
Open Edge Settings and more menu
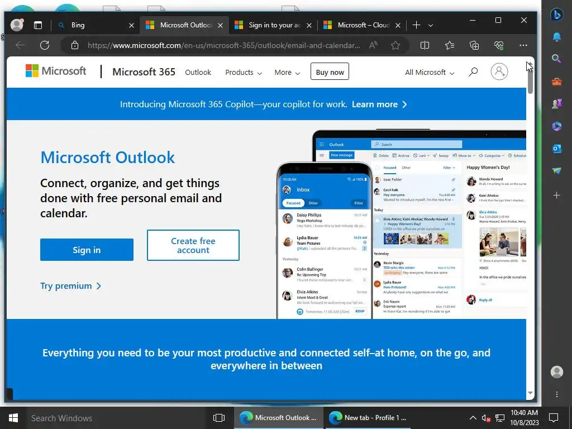(x=523, y=45)
